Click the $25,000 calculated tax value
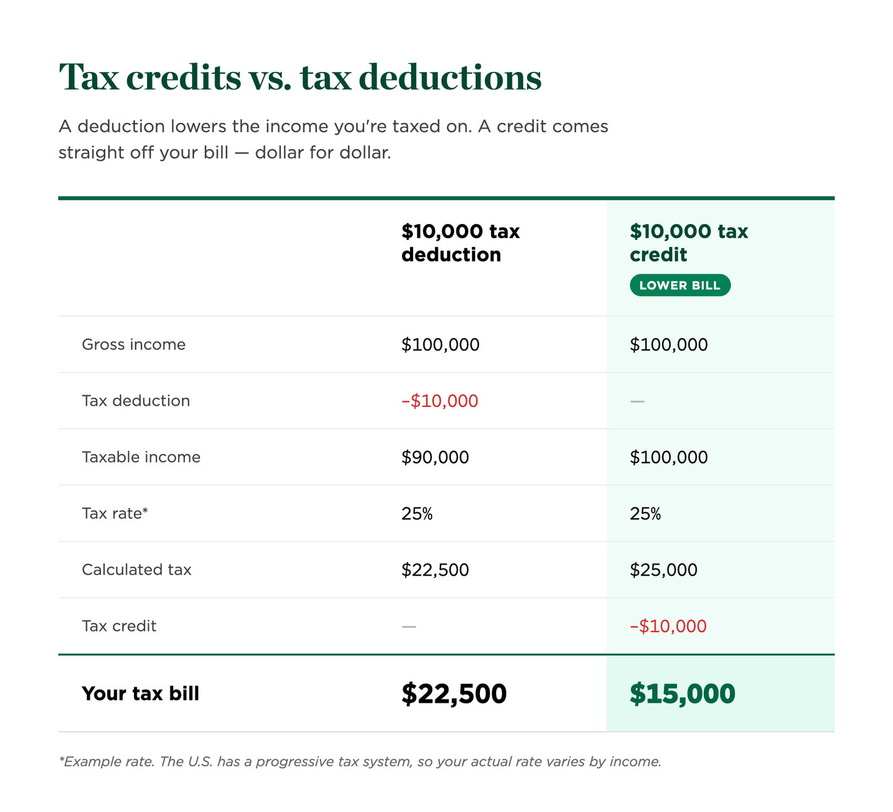 point(664,570)
